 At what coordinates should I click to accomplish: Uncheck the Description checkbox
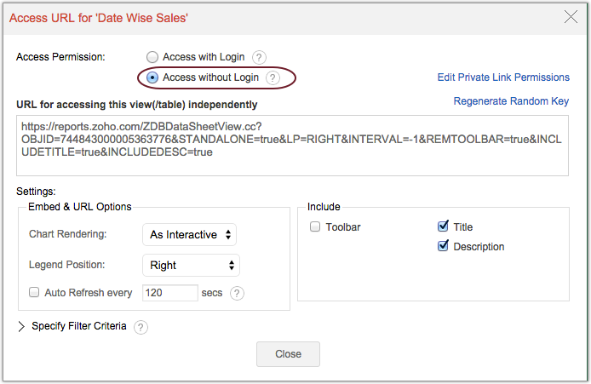tap(443, 247)
